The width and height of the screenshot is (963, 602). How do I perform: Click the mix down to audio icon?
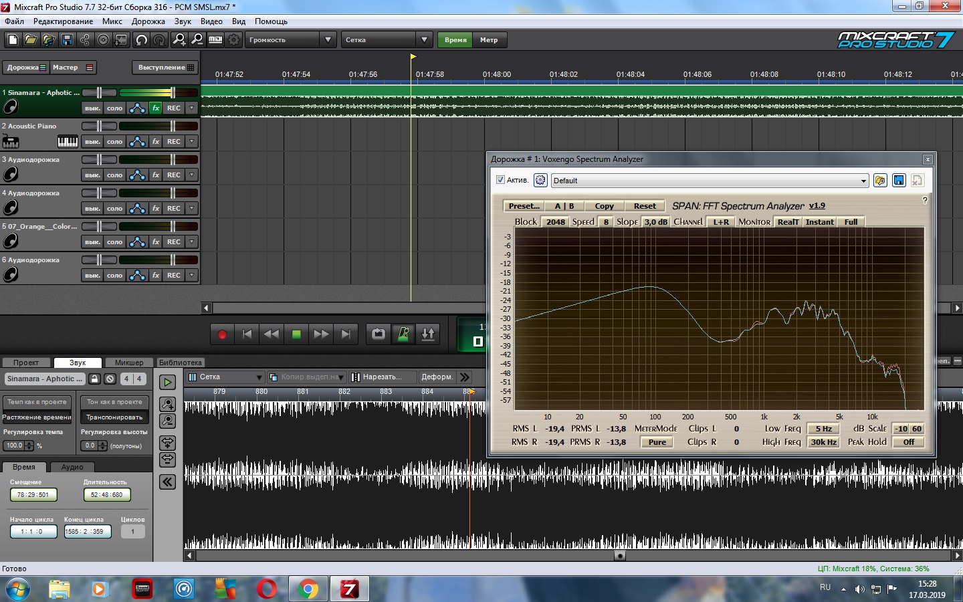[x=121, y=40]
